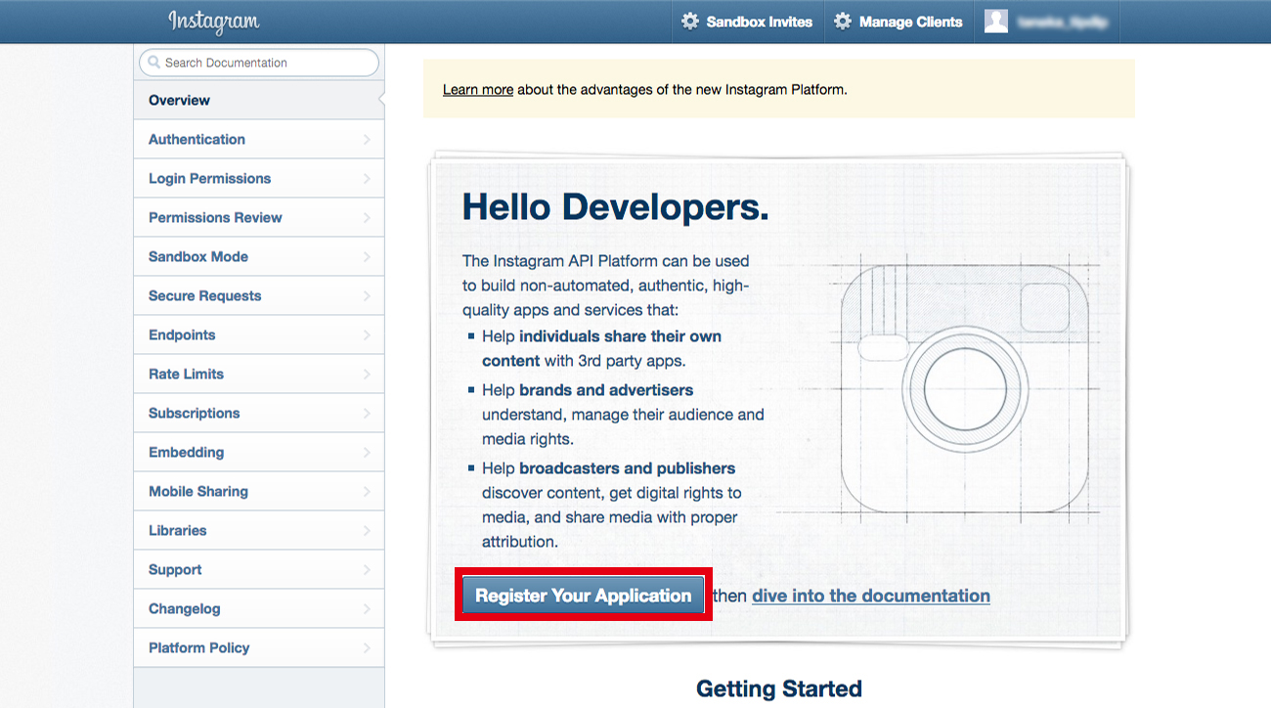The width and height of the screenshot is (1271, 708).
Task: View the Changelog
Action: (259, 608)
